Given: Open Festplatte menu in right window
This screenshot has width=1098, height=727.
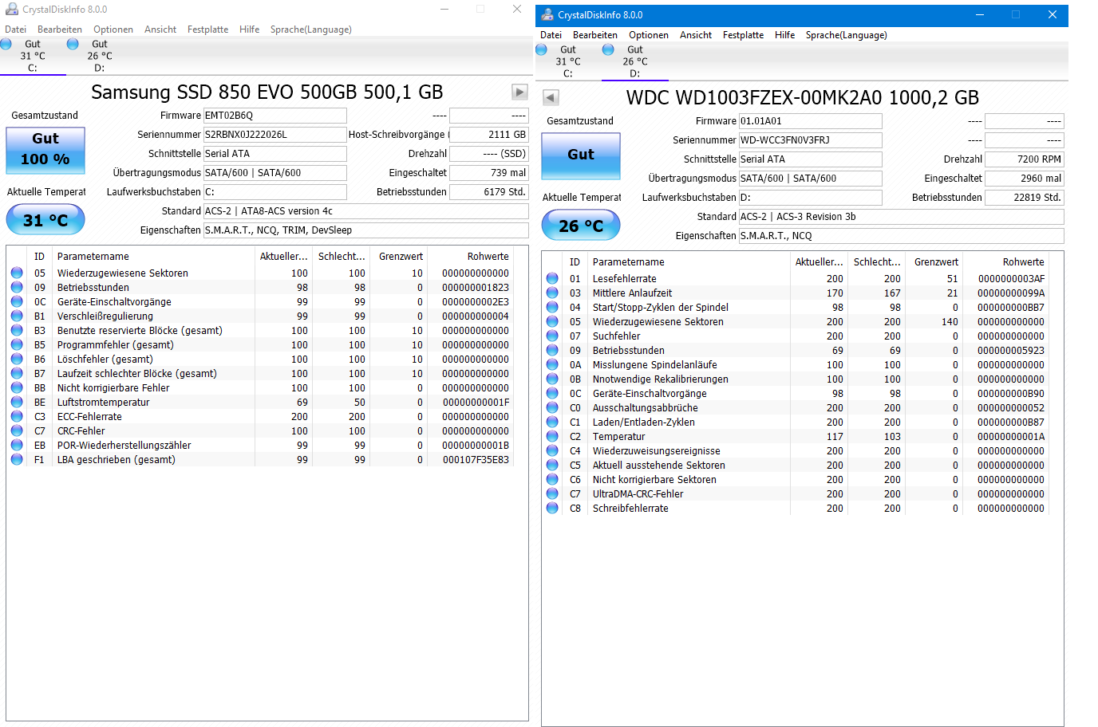Looking at the screenshot, I should pos(744,35).
